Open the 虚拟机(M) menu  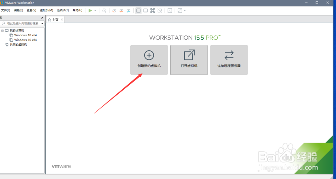pyautogui.click(x=46, y=10)
